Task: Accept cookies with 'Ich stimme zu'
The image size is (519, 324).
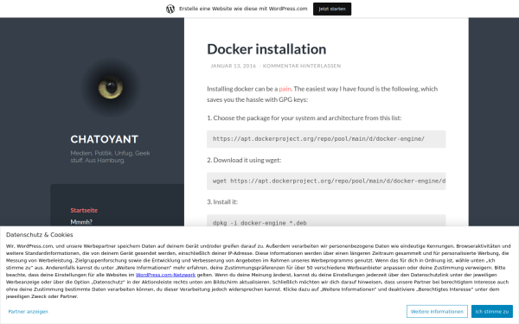Action: coord(492,311)
